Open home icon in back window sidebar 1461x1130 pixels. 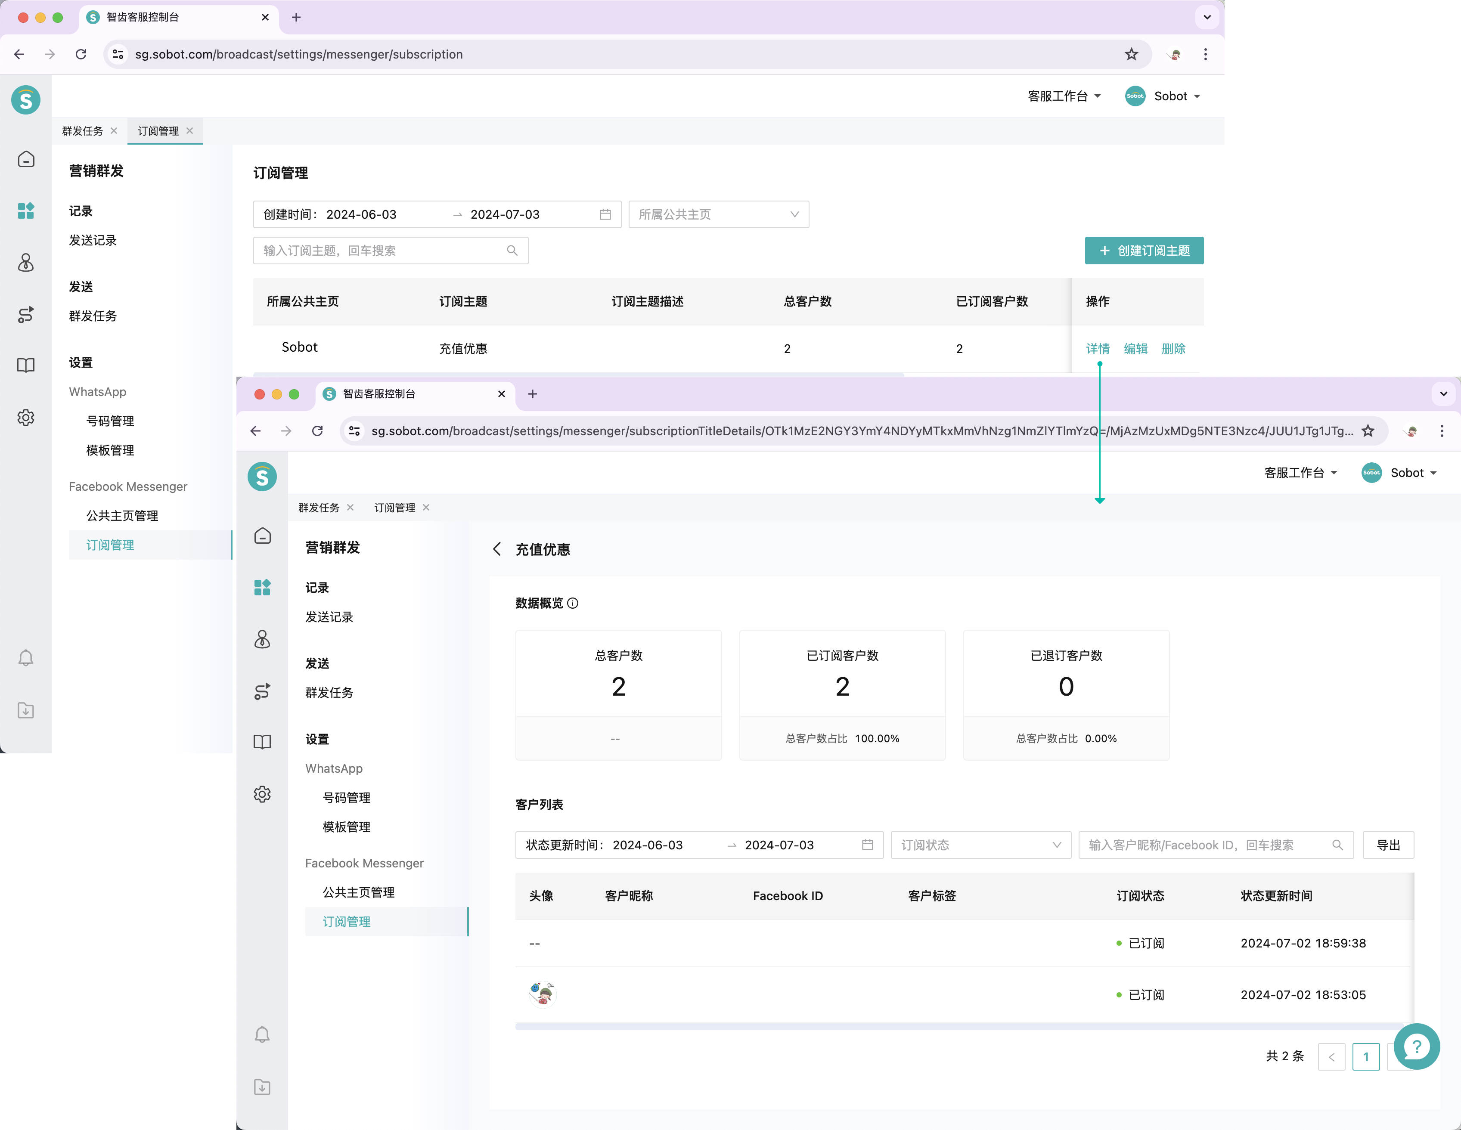click(26, 159)
